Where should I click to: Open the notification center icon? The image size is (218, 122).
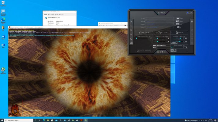pos(215,120)
